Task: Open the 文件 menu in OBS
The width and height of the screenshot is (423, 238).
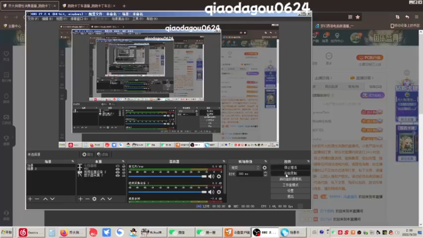Action: point(33,19)
